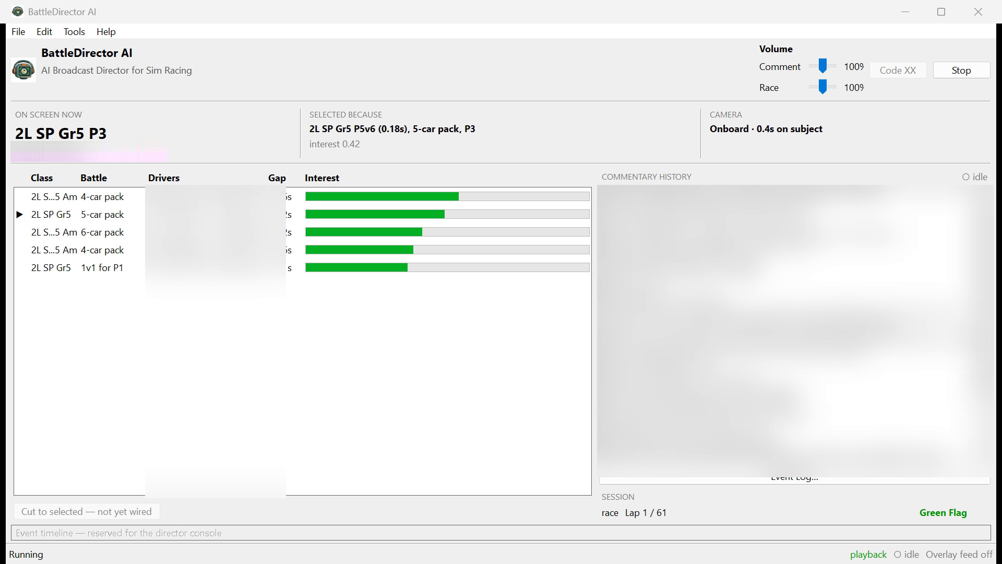Click the Code XX button
This screenshot has width=1002, height=564.
(x=898, y=70)
